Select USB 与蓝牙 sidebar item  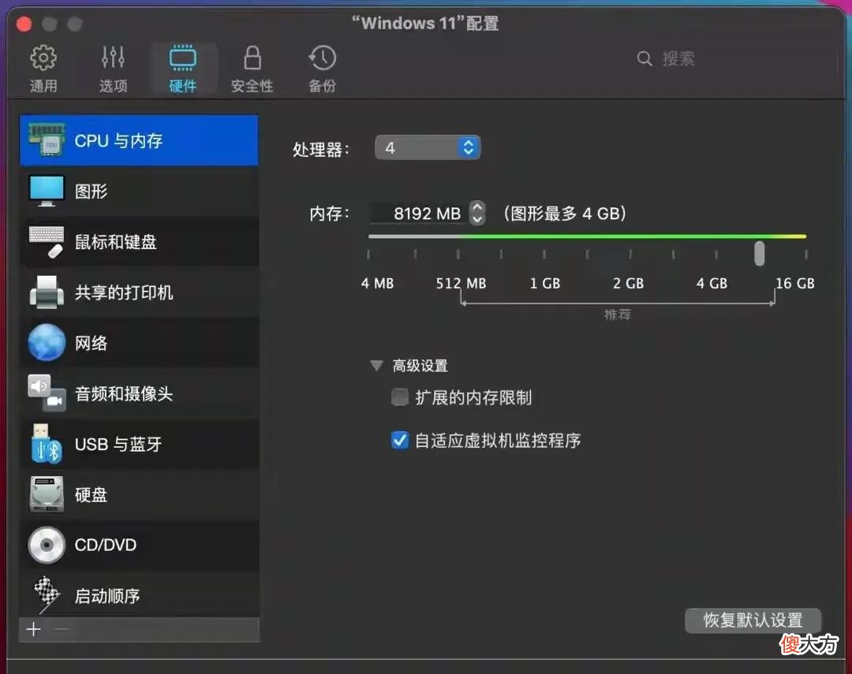(139, 444)
